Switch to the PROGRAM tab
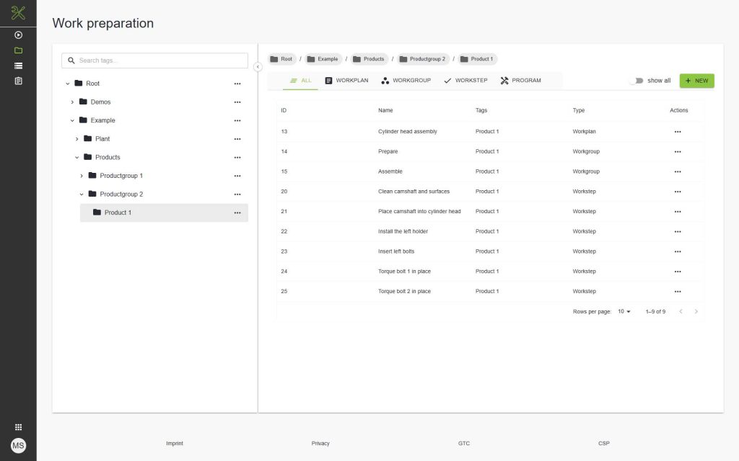Viewport: 739px width, 461px height. (520, 81)
